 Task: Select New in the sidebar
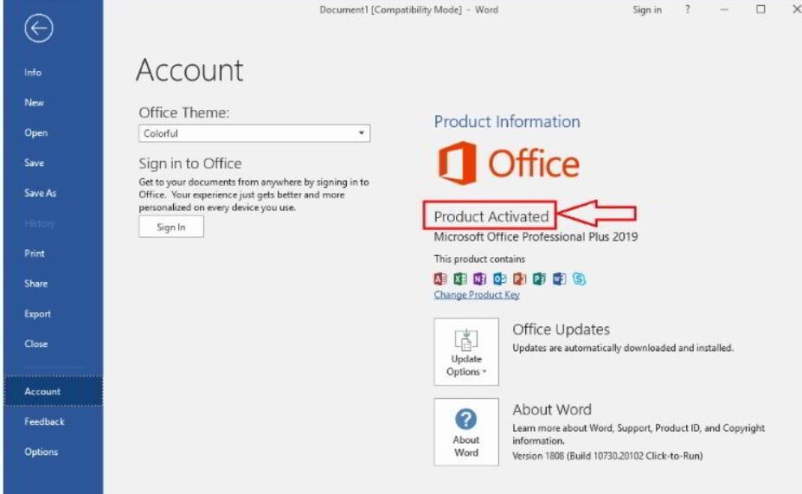tap(34, 103)
